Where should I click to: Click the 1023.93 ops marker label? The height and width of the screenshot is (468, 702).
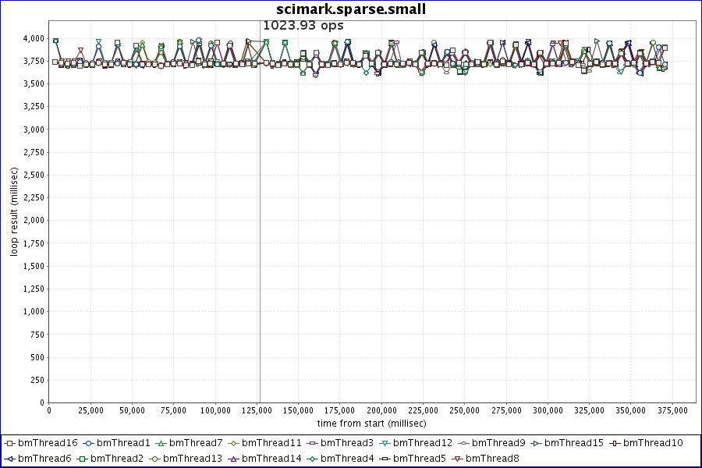point(303,25)
